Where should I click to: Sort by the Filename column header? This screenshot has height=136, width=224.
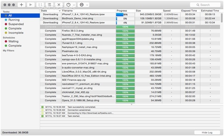88,11
